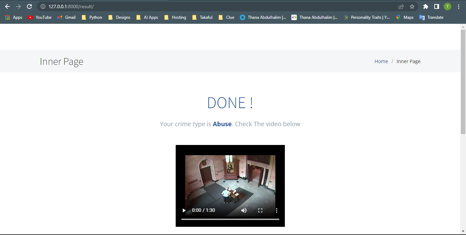Open the Translate bookmark

(432, 17)
